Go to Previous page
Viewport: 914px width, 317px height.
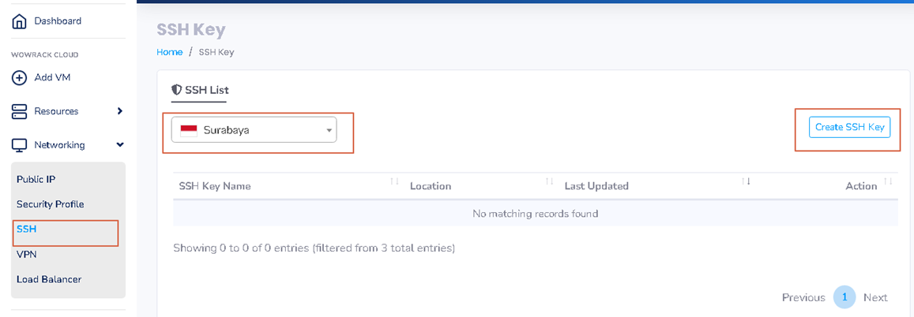click(x=803, y=298)
